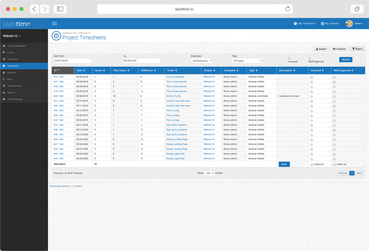Open the Show entries count dropdown
This screenshot has height=251, width=369.
(x=209, y=173)
